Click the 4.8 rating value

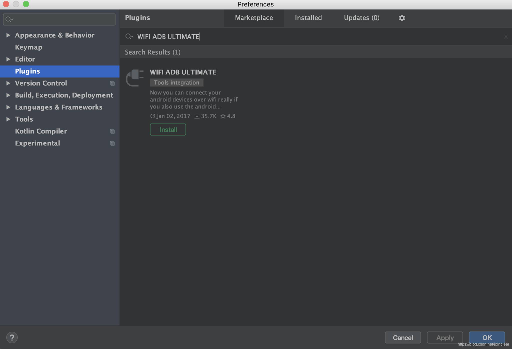231,116
